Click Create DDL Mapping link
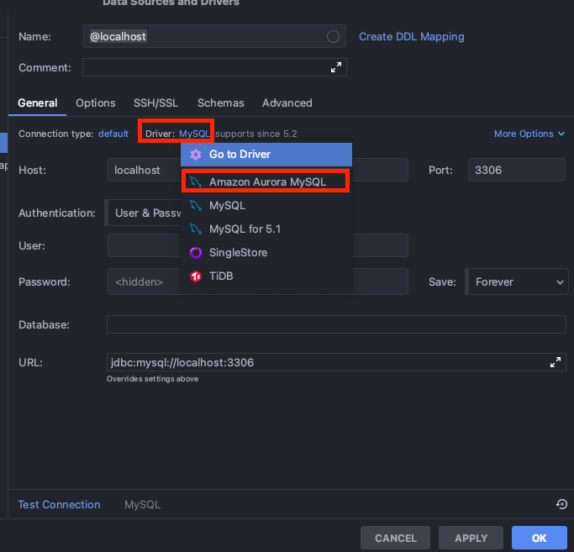Screen dimensions: 574x552 pyautogui.click(x=412, y=37)
